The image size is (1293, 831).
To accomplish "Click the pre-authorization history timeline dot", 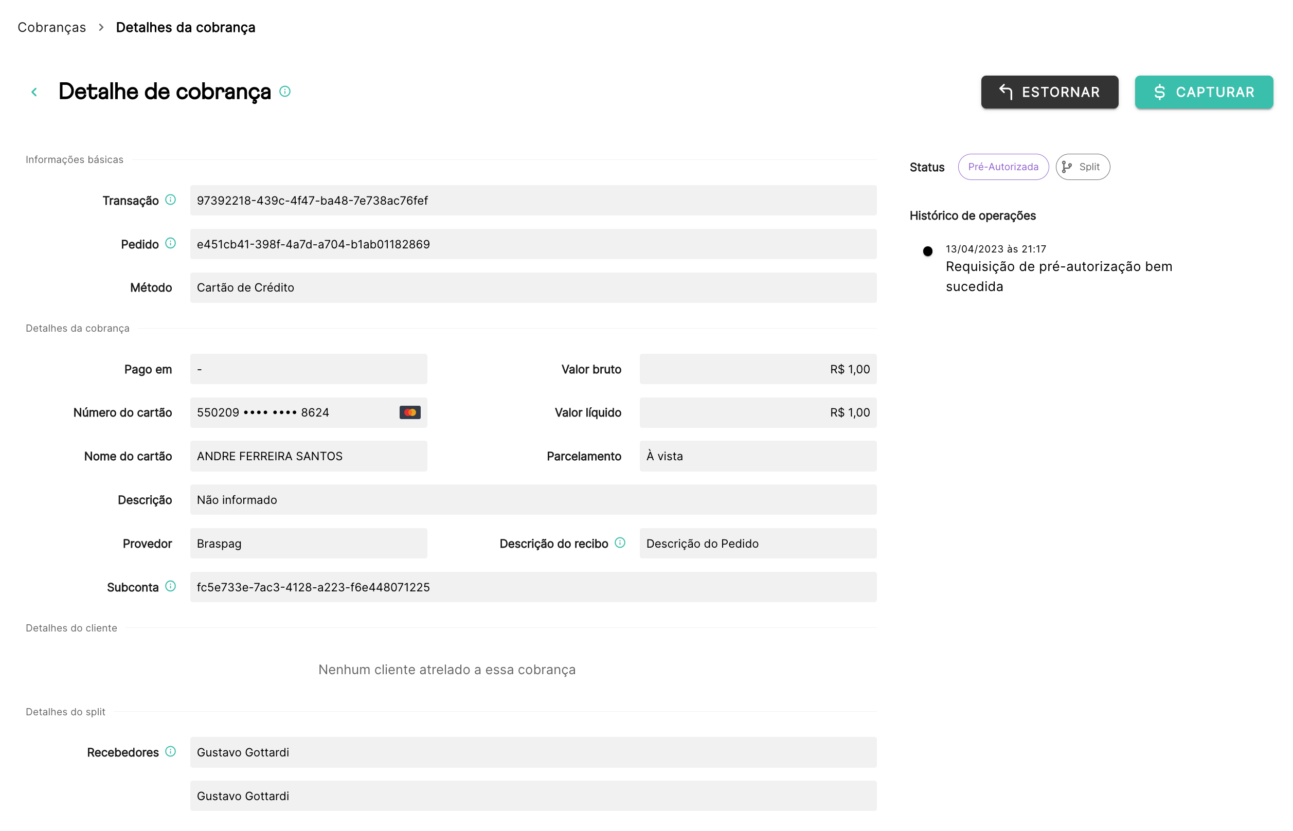I will point(928,251).
